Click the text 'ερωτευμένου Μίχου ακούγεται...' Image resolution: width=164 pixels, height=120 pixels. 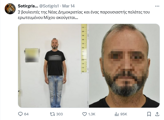point(48,18)
